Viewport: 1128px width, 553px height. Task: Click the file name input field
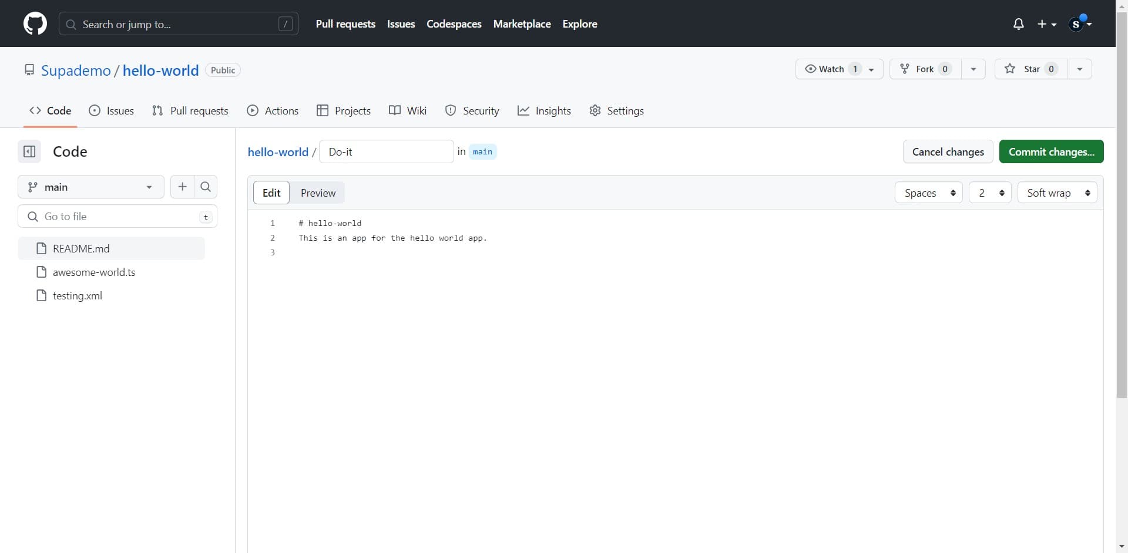pyautogui.click(x=386, y=151)
